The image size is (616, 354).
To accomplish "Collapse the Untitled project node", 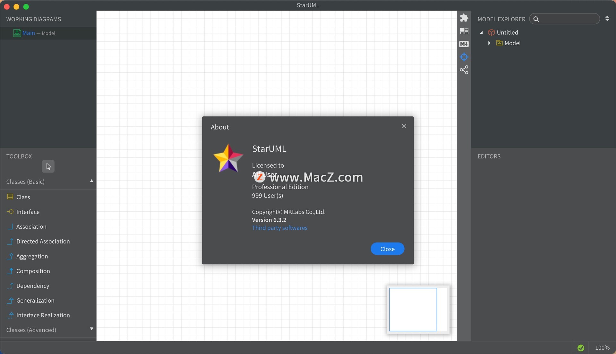I will [482, 32].
